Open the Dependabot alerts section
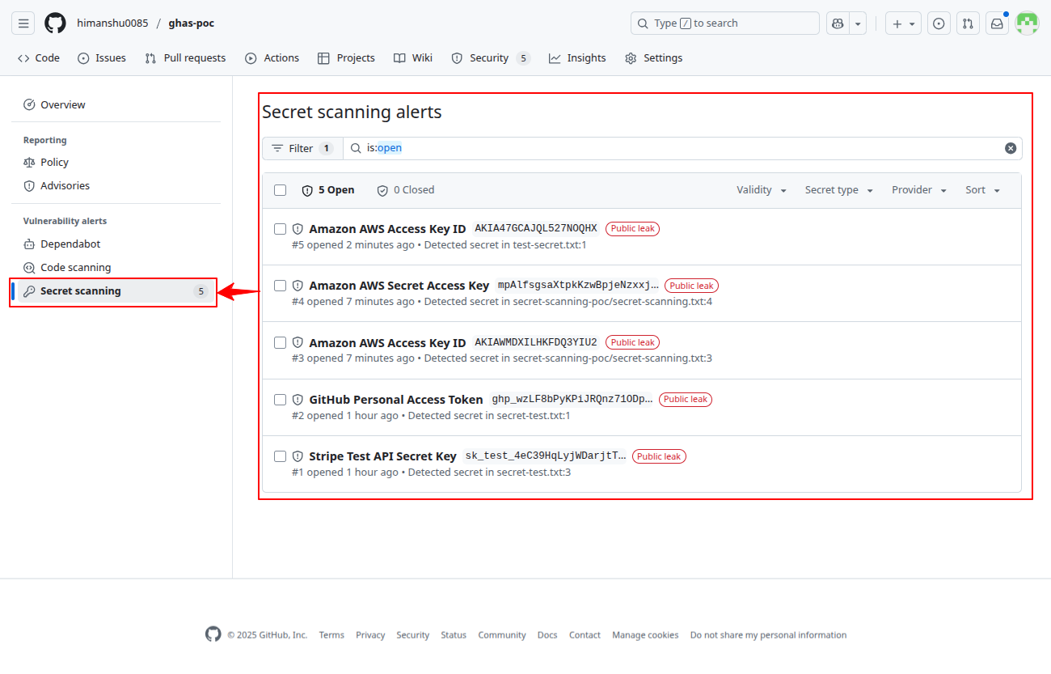1051x674 pixels. [70, 244]
